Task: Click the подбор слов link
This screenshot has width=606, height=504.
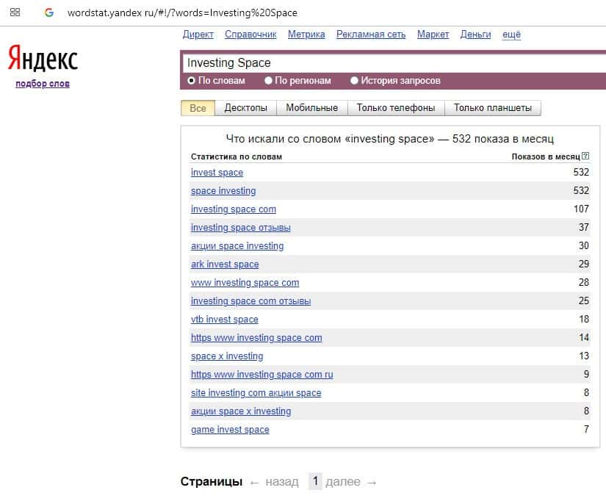Action: click(43, 84)
